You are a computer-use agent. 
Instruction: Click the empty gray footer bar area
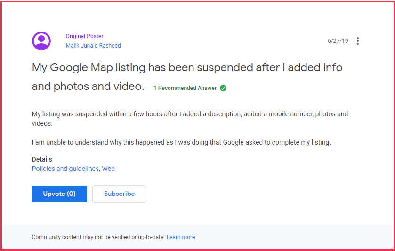pyautogui.click(x=292, y=237)
